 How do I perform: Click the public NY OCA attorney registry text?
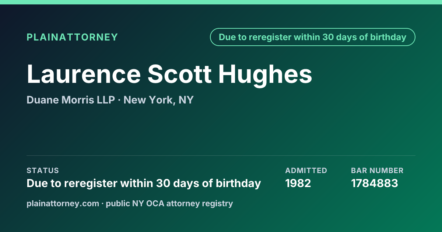pos(169,203)
